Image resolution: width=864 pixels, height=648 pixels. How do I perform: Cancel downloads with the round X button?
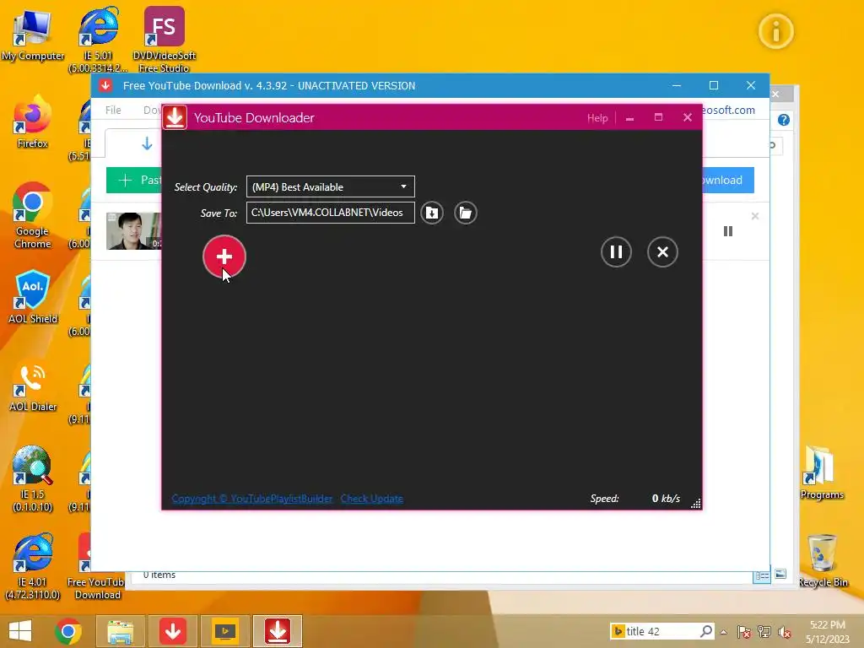pos(662,251)
